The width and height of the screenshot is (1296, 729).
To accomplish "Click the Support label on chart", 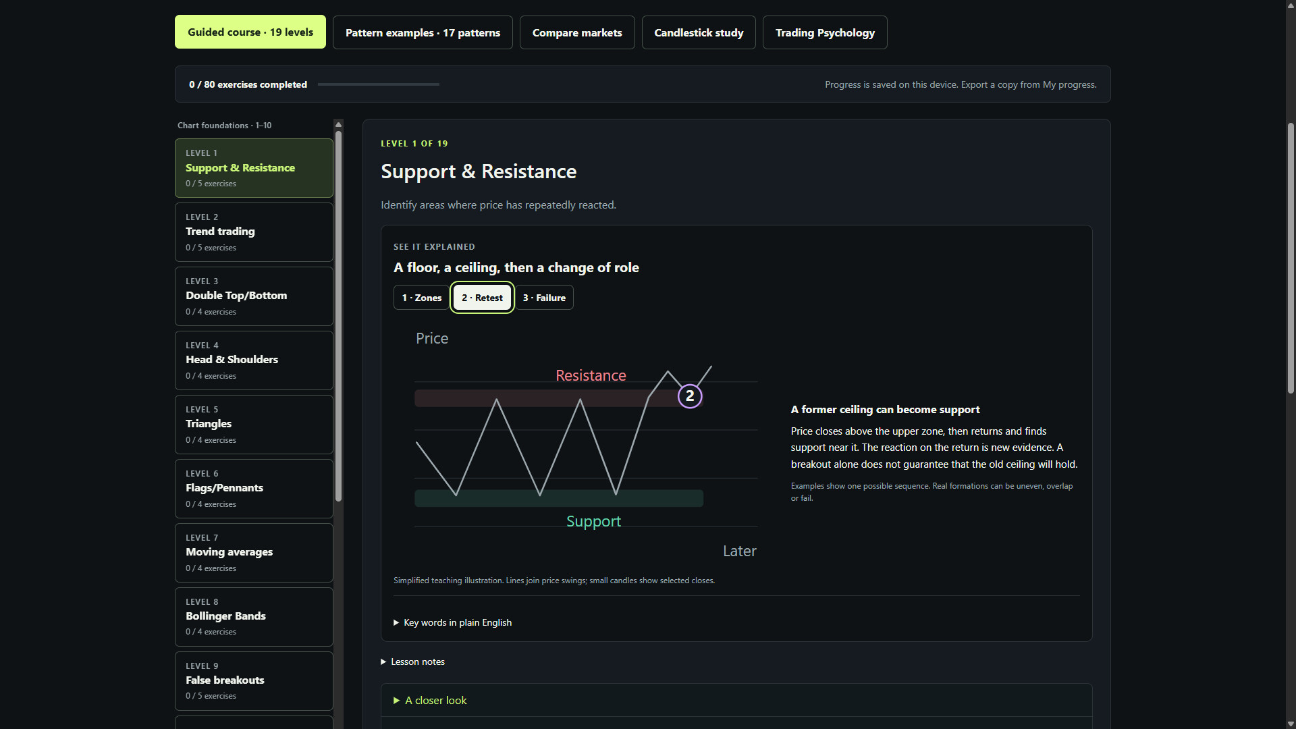I will (593, 522).
